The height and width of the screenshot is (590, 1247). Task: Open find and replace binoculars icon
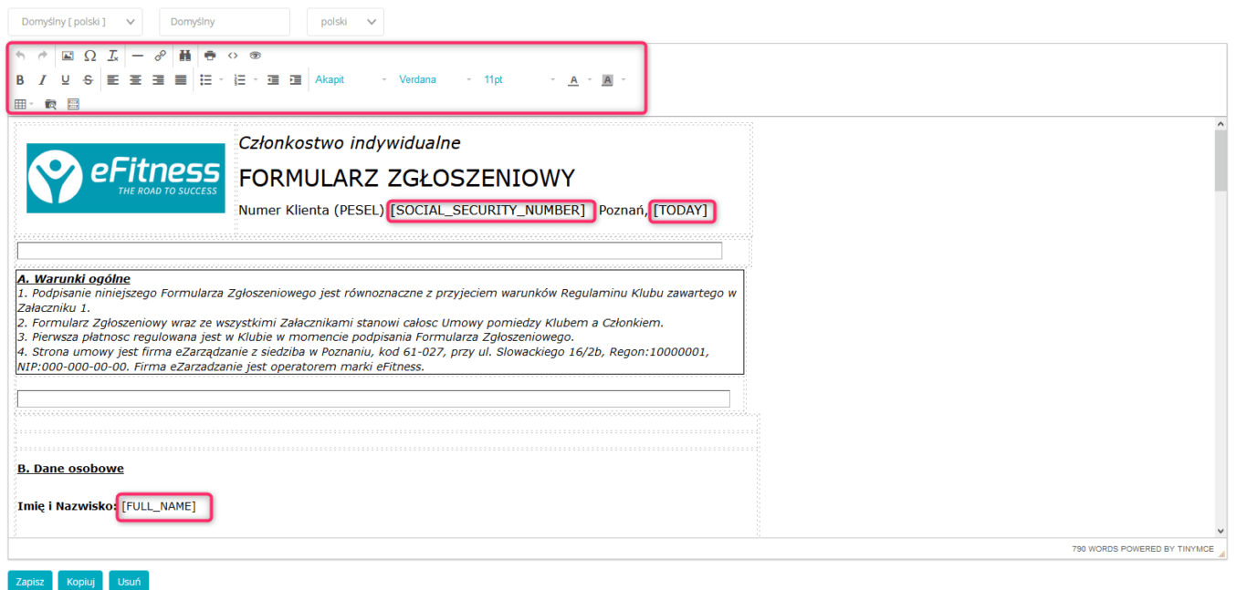click(x=184, y=56)
